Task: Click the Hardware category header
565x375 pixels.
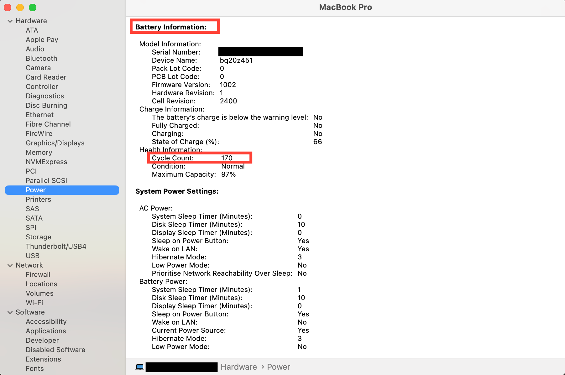Action: [x=31, y=21]
